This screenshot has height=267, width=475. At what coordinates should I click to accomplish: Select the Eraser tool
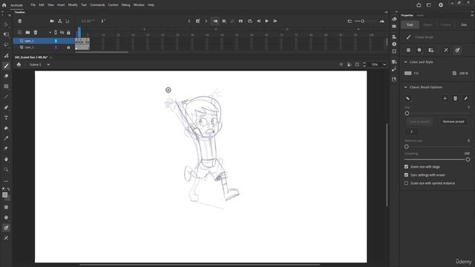(6, 76)
